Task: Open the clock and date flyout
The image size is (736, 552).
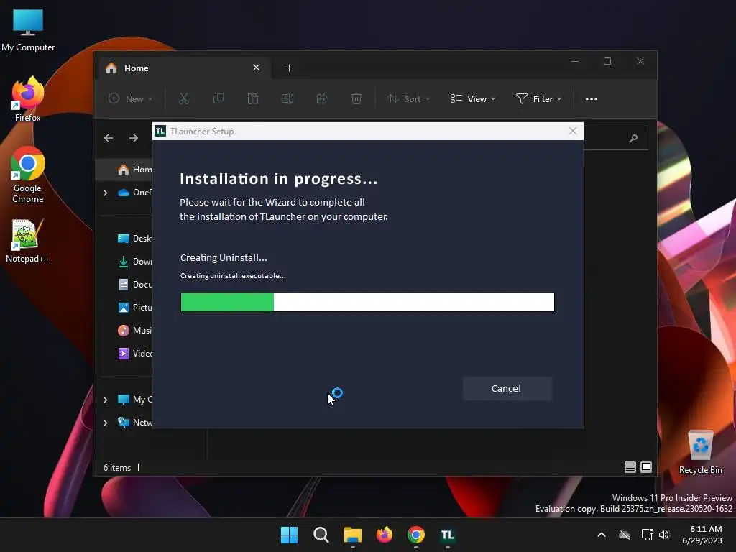Action: pyautogui.click(x=702, y=535)
